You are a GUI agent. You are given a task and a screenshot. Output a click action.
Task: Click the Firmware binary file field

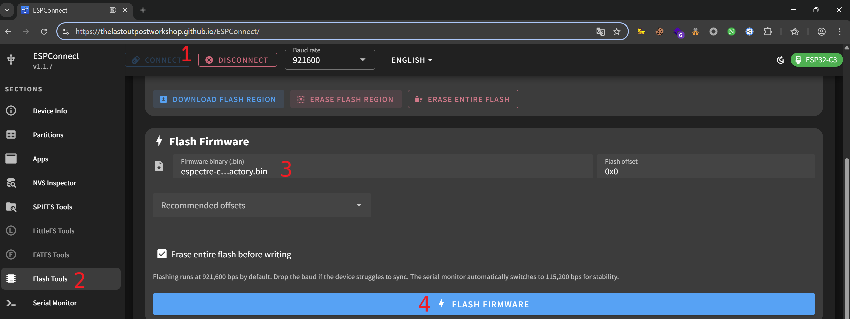click(x=383, y=166)
